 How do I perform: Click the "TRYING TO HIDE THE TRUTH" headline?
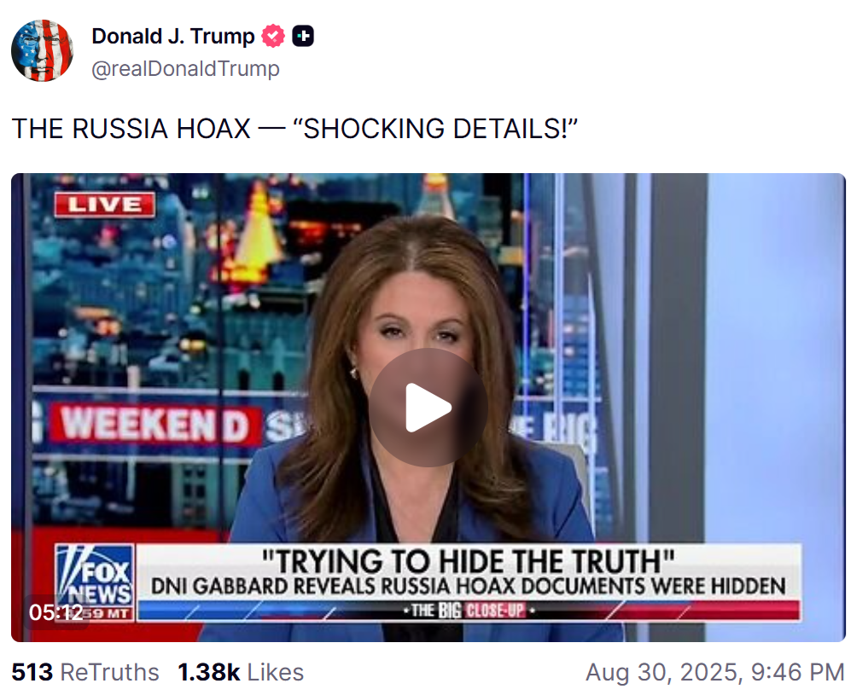(x=469, y=561)
